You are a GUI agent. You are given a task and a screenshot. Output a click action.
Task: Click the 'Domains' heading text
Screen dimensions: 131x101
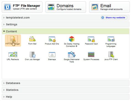point(65,6)
